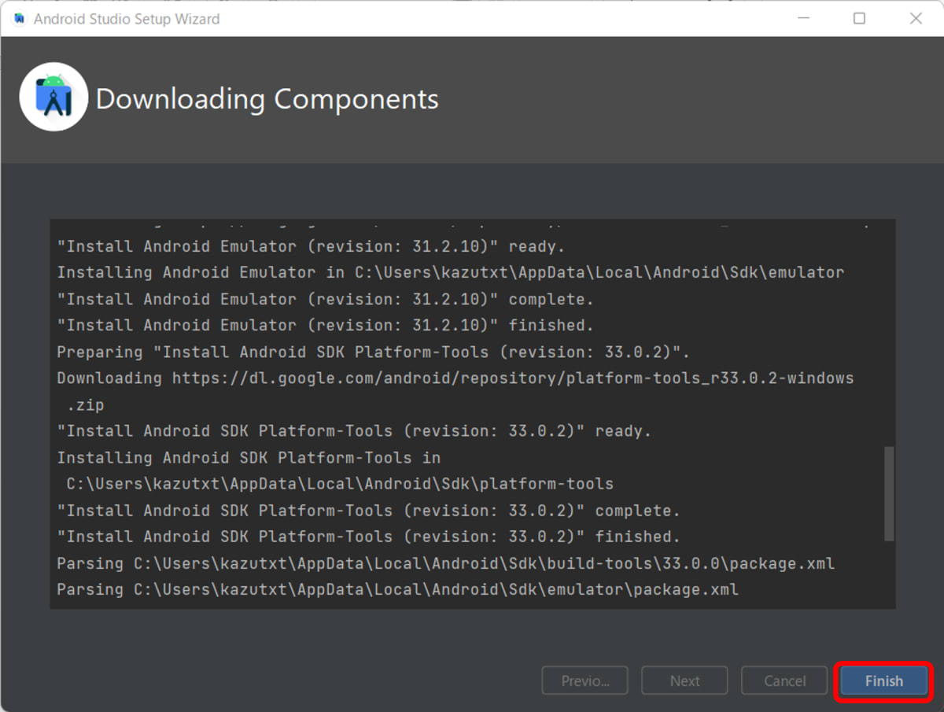Click the 'Parsing ...build-tools\33.0.0\package.xml' line

(x=445, y=563)
